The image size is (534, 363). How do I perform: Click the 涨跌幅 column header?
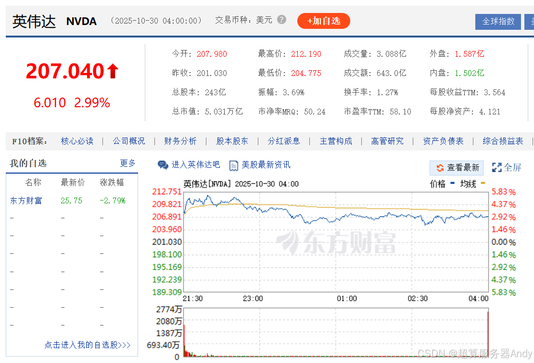[x=112, y=182]
